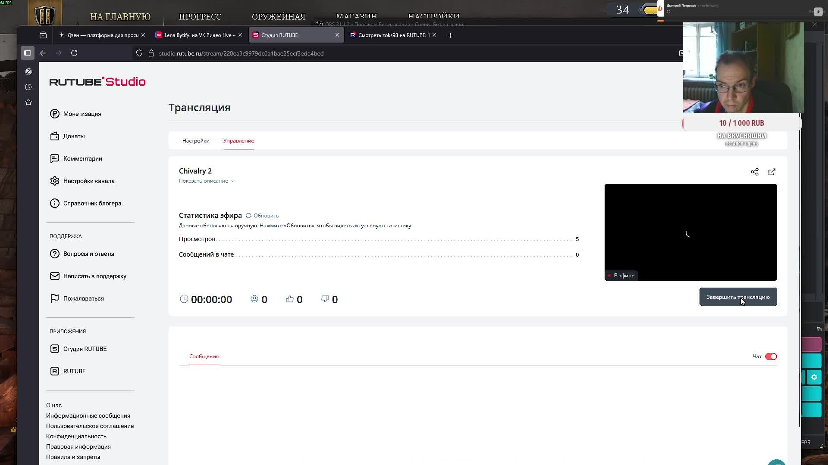Reload the browser page

pos(74,53)
